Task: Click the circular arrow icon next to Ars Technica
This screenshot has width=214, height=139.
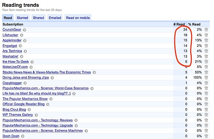Action: (25, 51)
